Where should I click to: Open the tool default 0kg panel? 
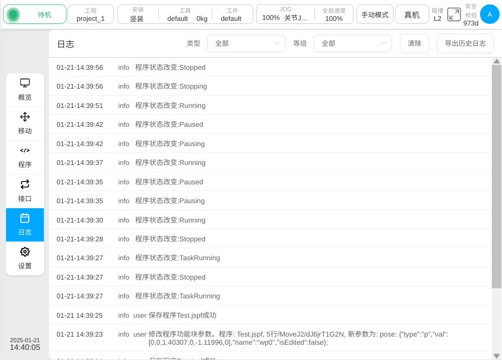tap(187, 15)
